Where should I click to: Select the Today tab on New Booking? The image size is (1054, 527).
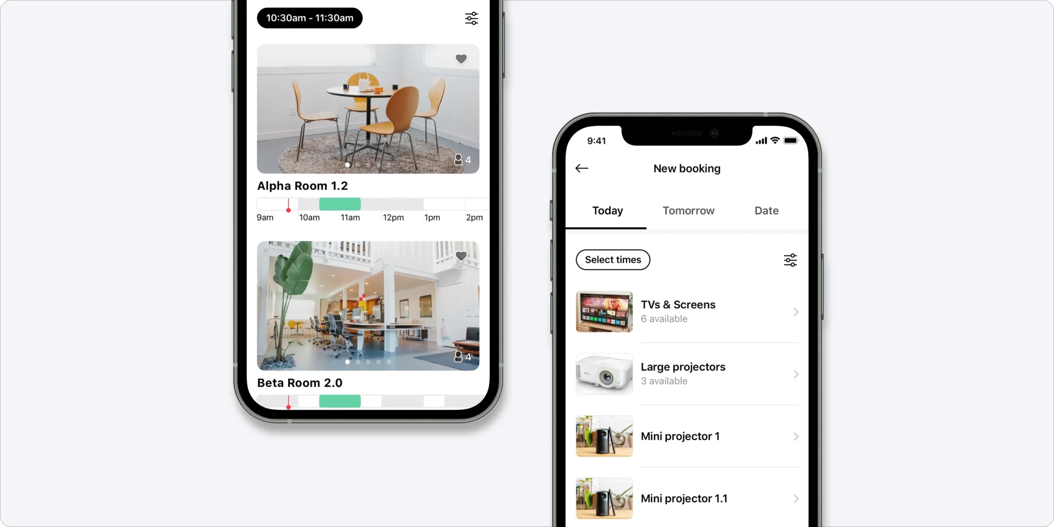tap(608, 210)
